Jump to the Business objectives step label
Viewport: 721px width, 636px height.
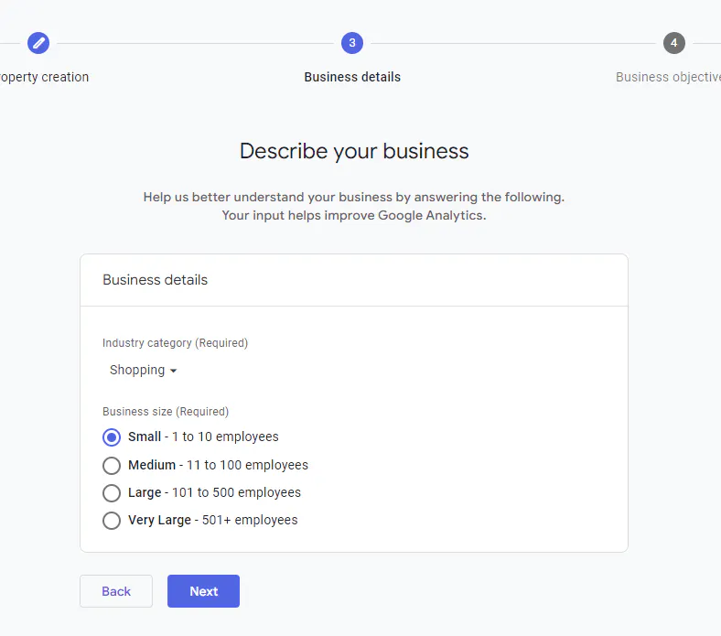click(x=667, y=77)
